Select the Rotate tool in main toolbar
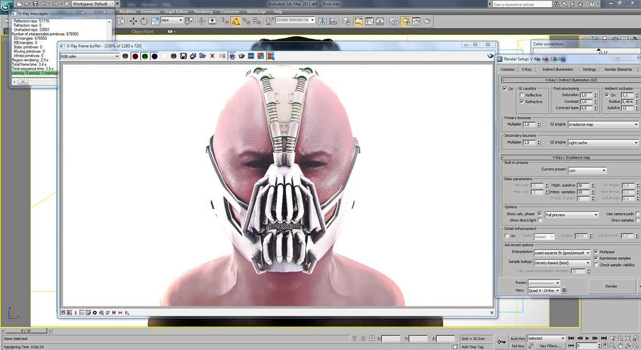This screenshot has height=350, width=641. tap(144, 21)
